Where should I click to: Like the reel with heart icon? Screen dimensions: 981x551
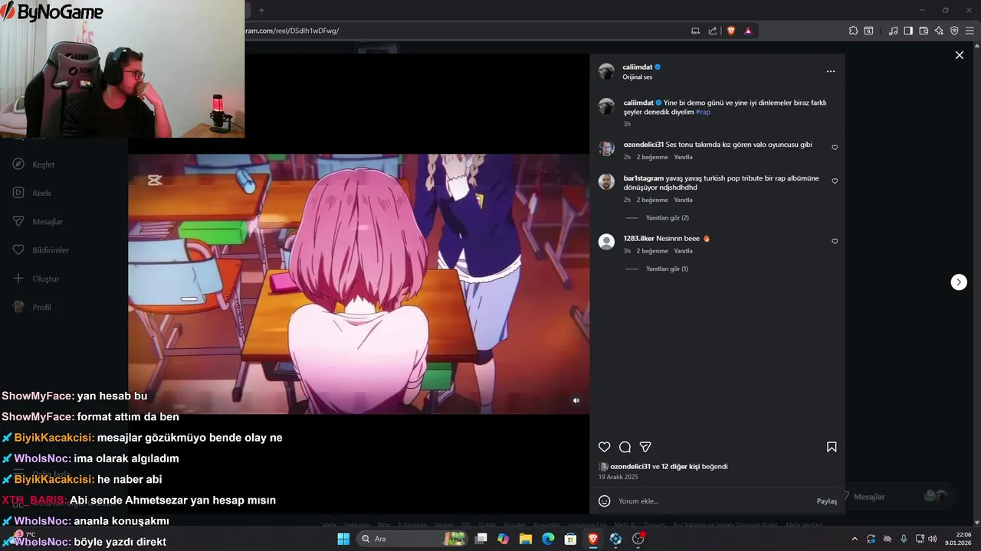click(x=604, y=447)
